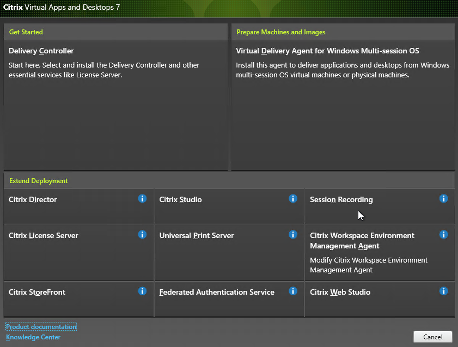Click Citrix StoreFront info icon

click(x=142, y=291)
